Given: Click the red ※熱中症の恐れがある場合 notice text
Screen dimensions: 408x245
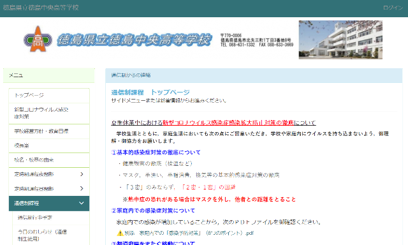Looking at the screenshot, I should click(x=209, y=200).
